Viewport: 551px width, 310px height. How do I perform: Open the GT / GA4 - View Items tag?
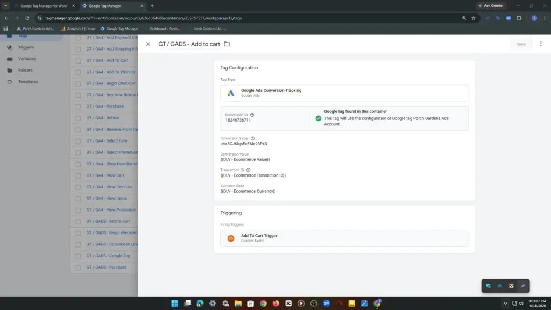pyautogui.click(x=107, y=198)
